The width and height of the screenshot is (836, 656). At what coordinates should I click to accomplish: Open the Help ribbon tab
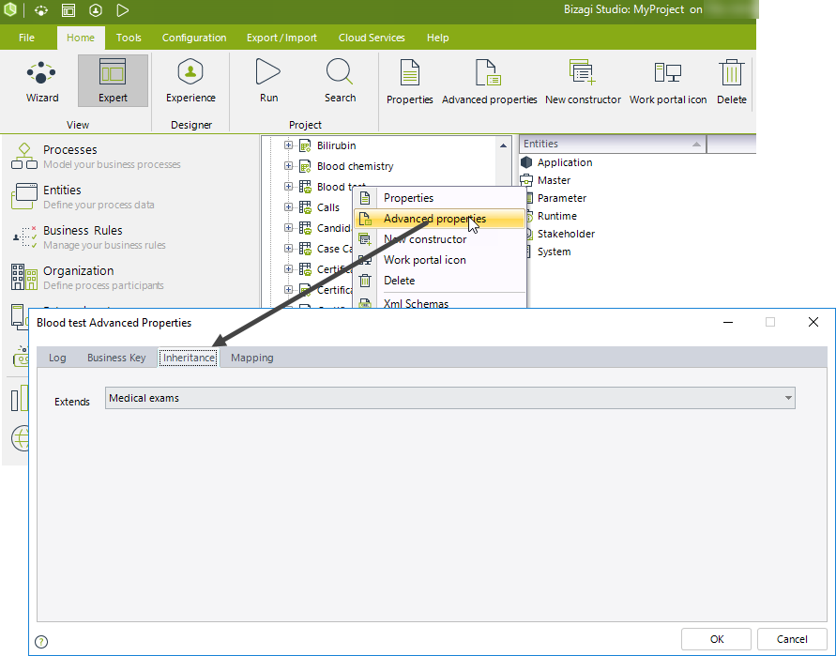click(x=438, y=38)
